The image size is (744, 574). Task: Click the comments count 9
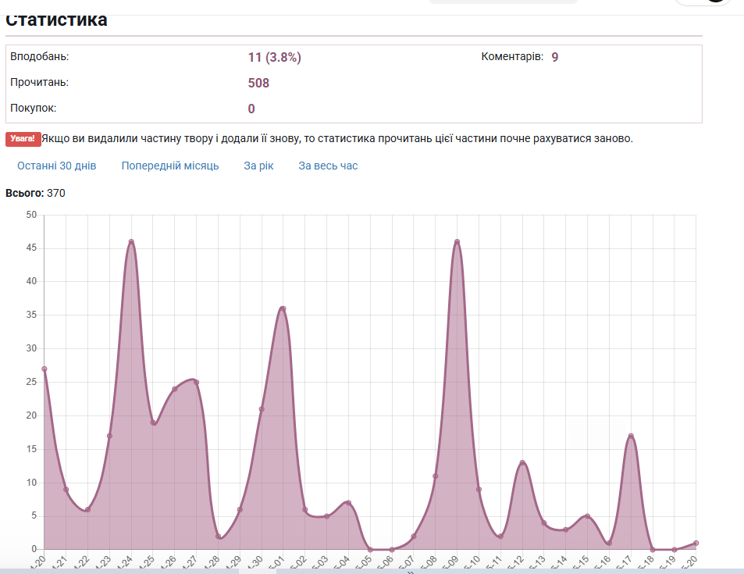tap(554, 57)
